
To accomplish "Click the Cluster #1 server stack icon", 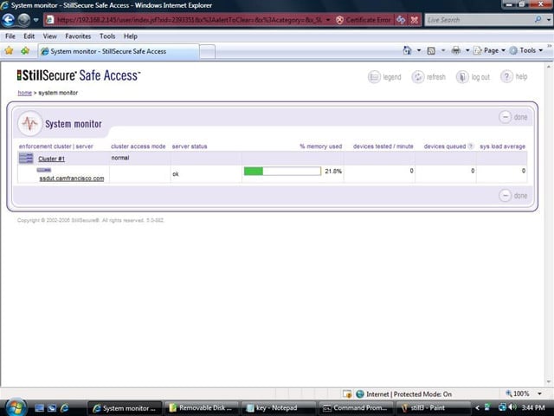I will click(26, 158).
